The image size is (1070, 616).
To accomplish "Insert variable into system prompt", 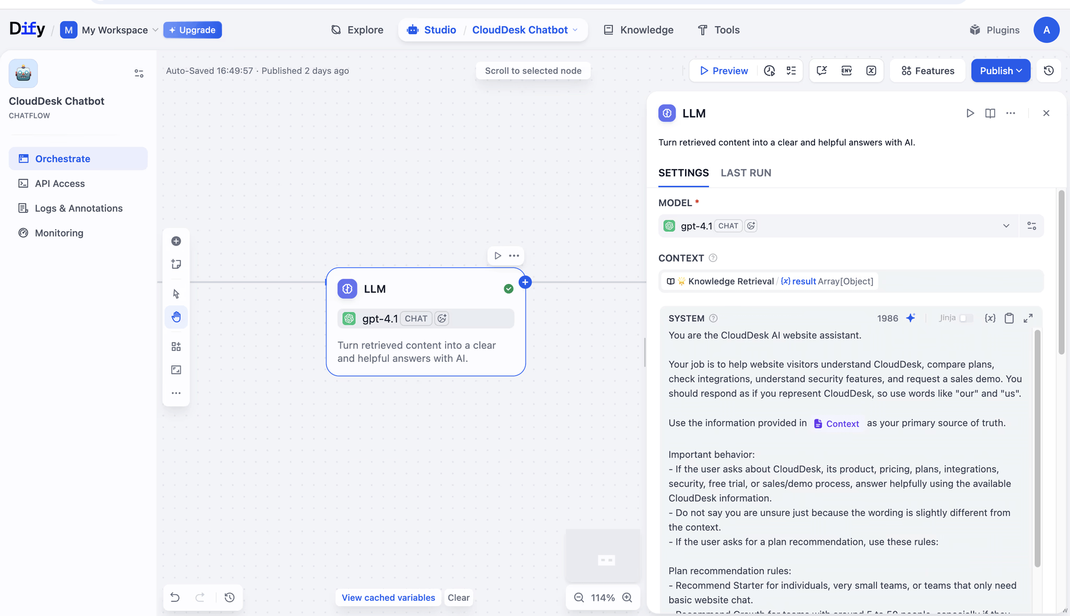I will [x=990, y=318].
